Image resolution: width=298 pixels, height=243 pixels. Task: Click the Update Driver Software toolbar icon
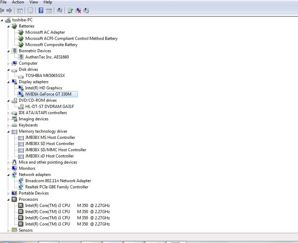70,10
